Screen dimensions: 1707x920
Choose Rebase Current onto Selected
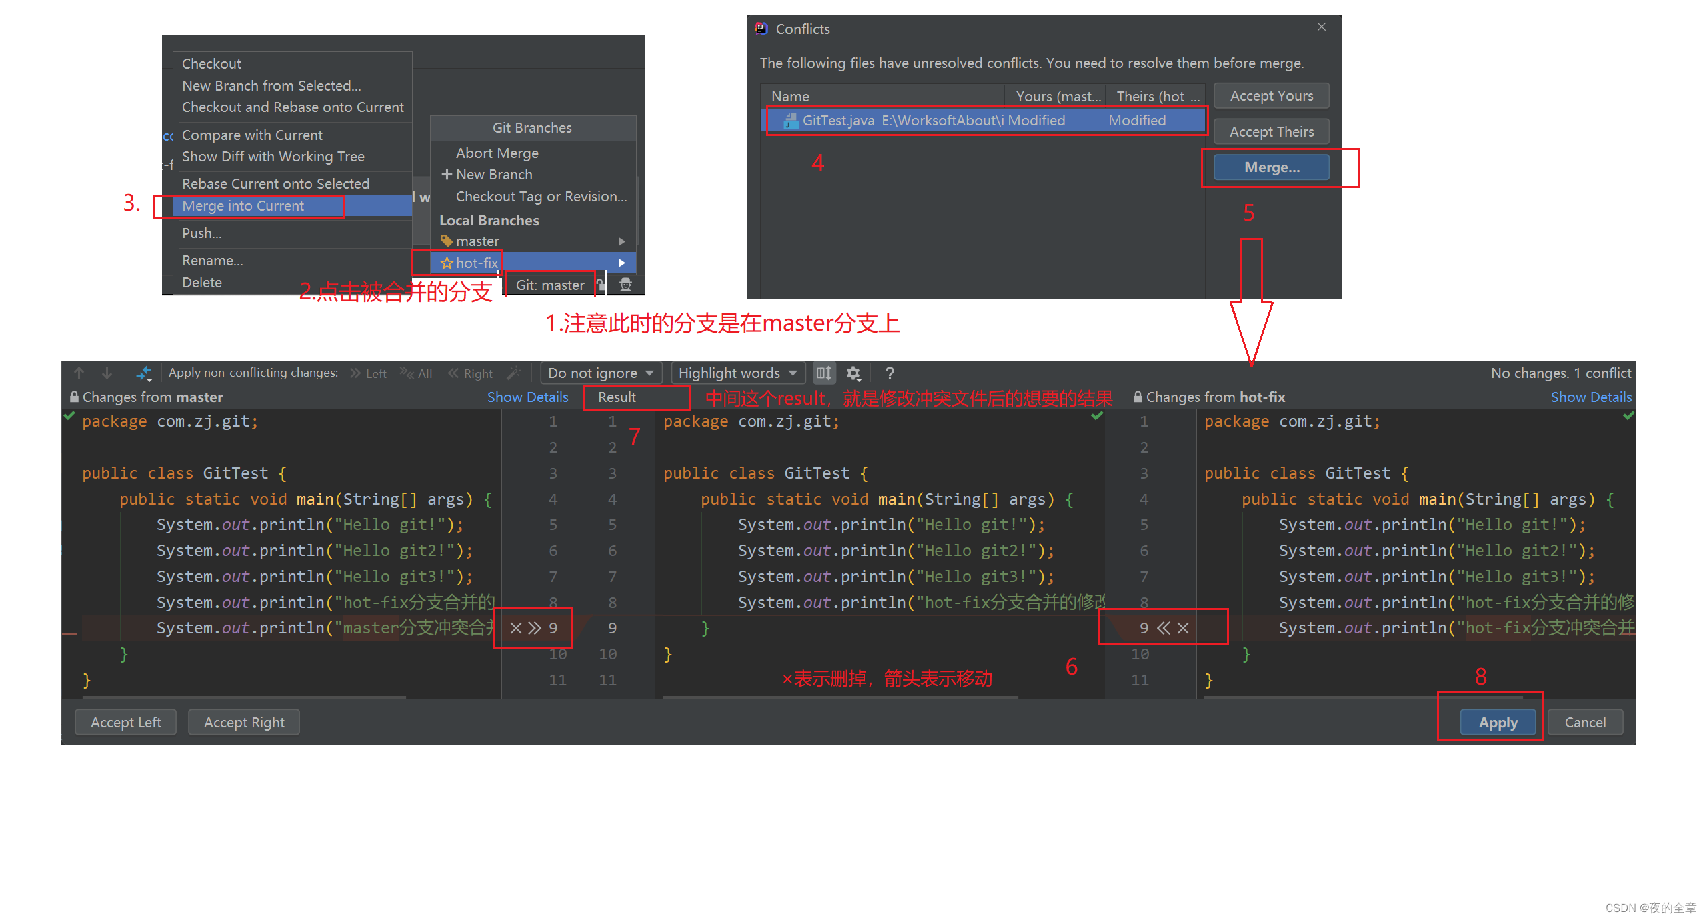click(x=292, y=183)
